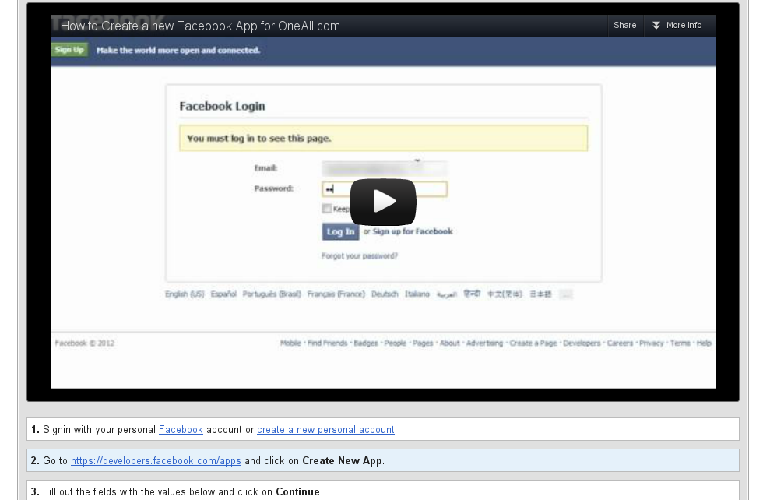The height and width of the screenshot is (500, 763).
Task: Click the 'Facebook Login' heading in video
Action: (x=223, y=106)
